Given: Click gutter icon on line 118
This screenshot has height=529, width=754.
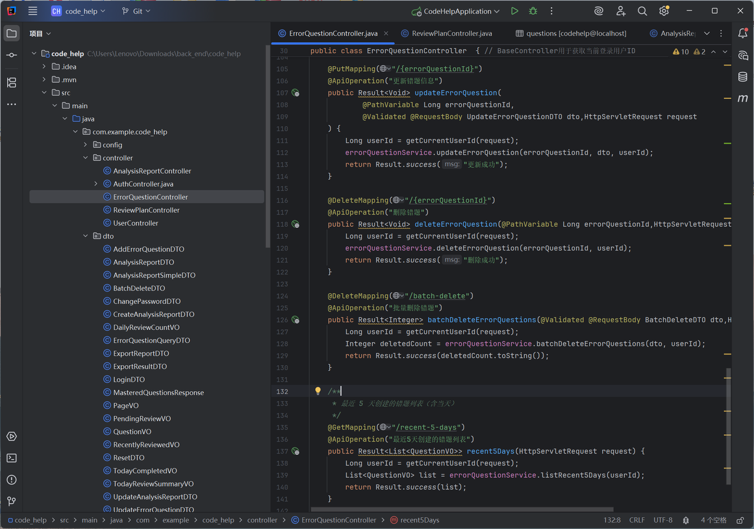Looking at the screenshot, I should point(296,224).
